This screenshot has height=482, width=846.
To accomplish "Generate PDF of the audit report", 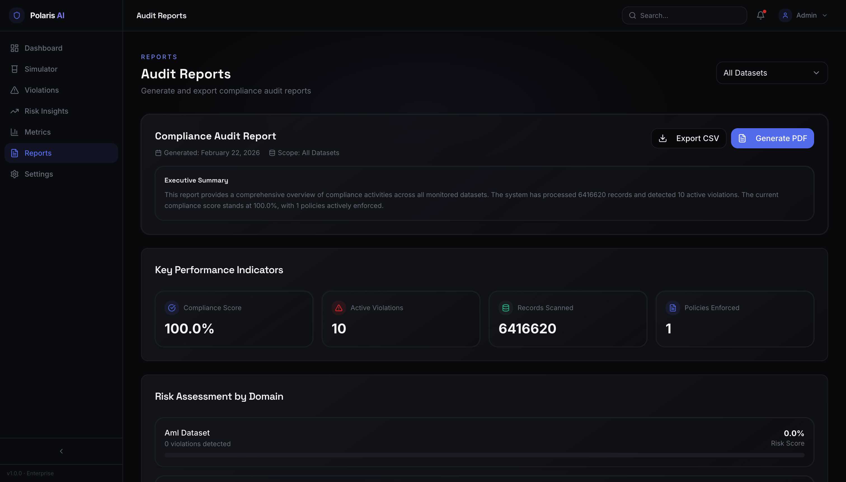I will (772, 138).
